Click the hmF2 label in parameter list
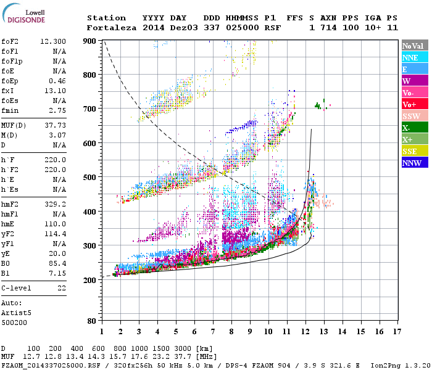 (x=10, y=204)
